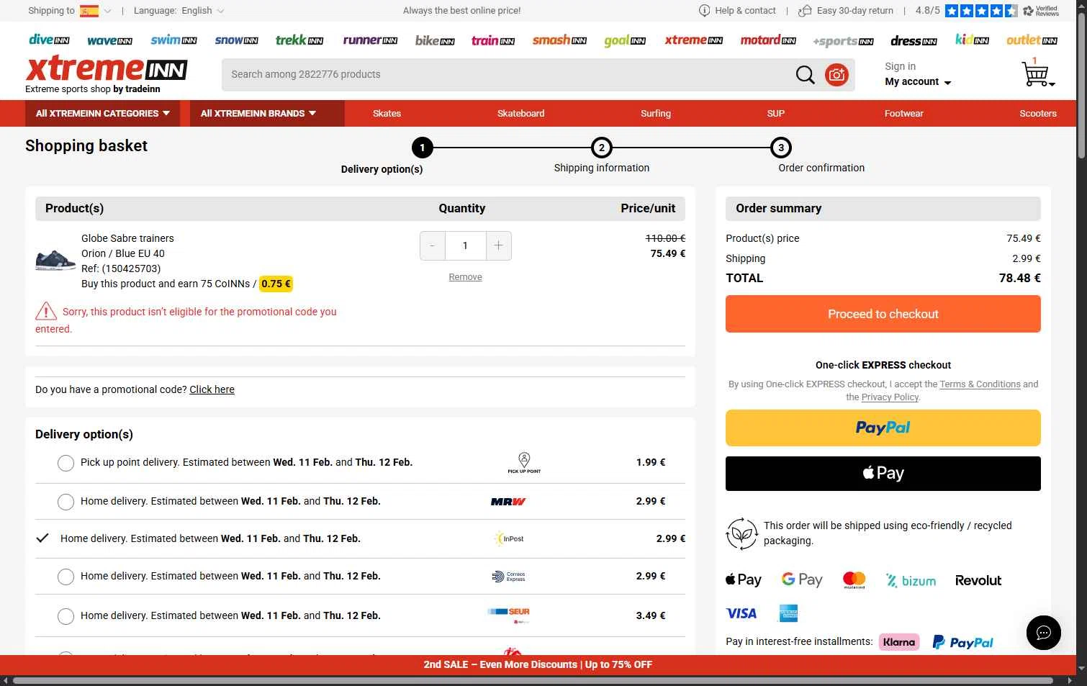Open the shopping cart icon

1037,73
